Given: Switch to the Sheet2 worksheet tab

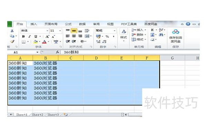Looking at the screenshot, I should tap(38, 115).
